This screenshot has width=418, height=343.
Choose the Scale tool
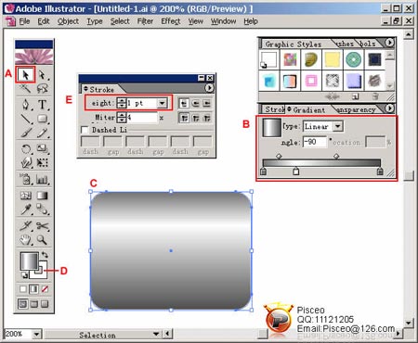pyautogui.click(x=43, y=149)
